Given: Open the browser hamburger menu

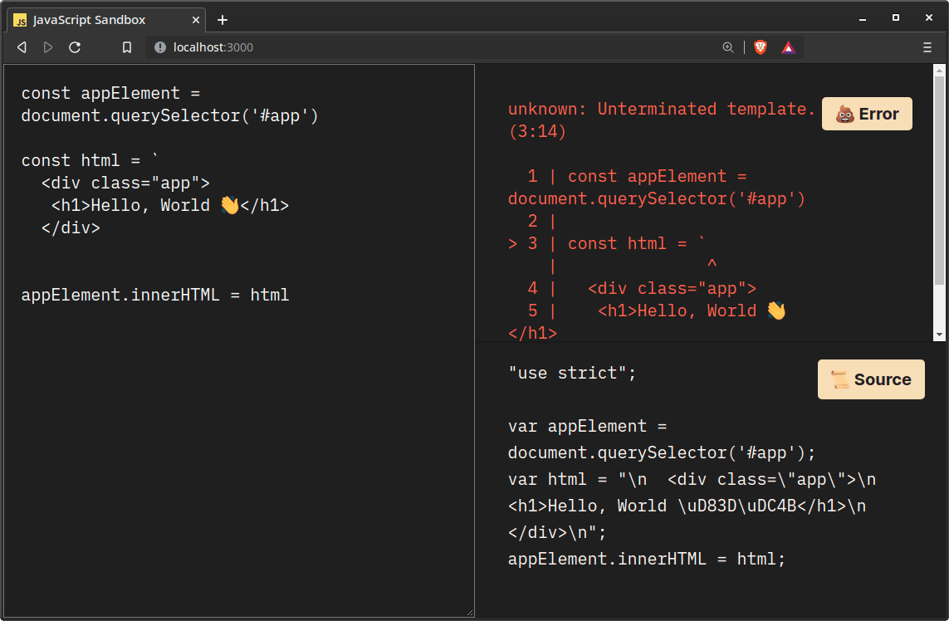Looking at the screenshot, I should [x=927, y=47].
